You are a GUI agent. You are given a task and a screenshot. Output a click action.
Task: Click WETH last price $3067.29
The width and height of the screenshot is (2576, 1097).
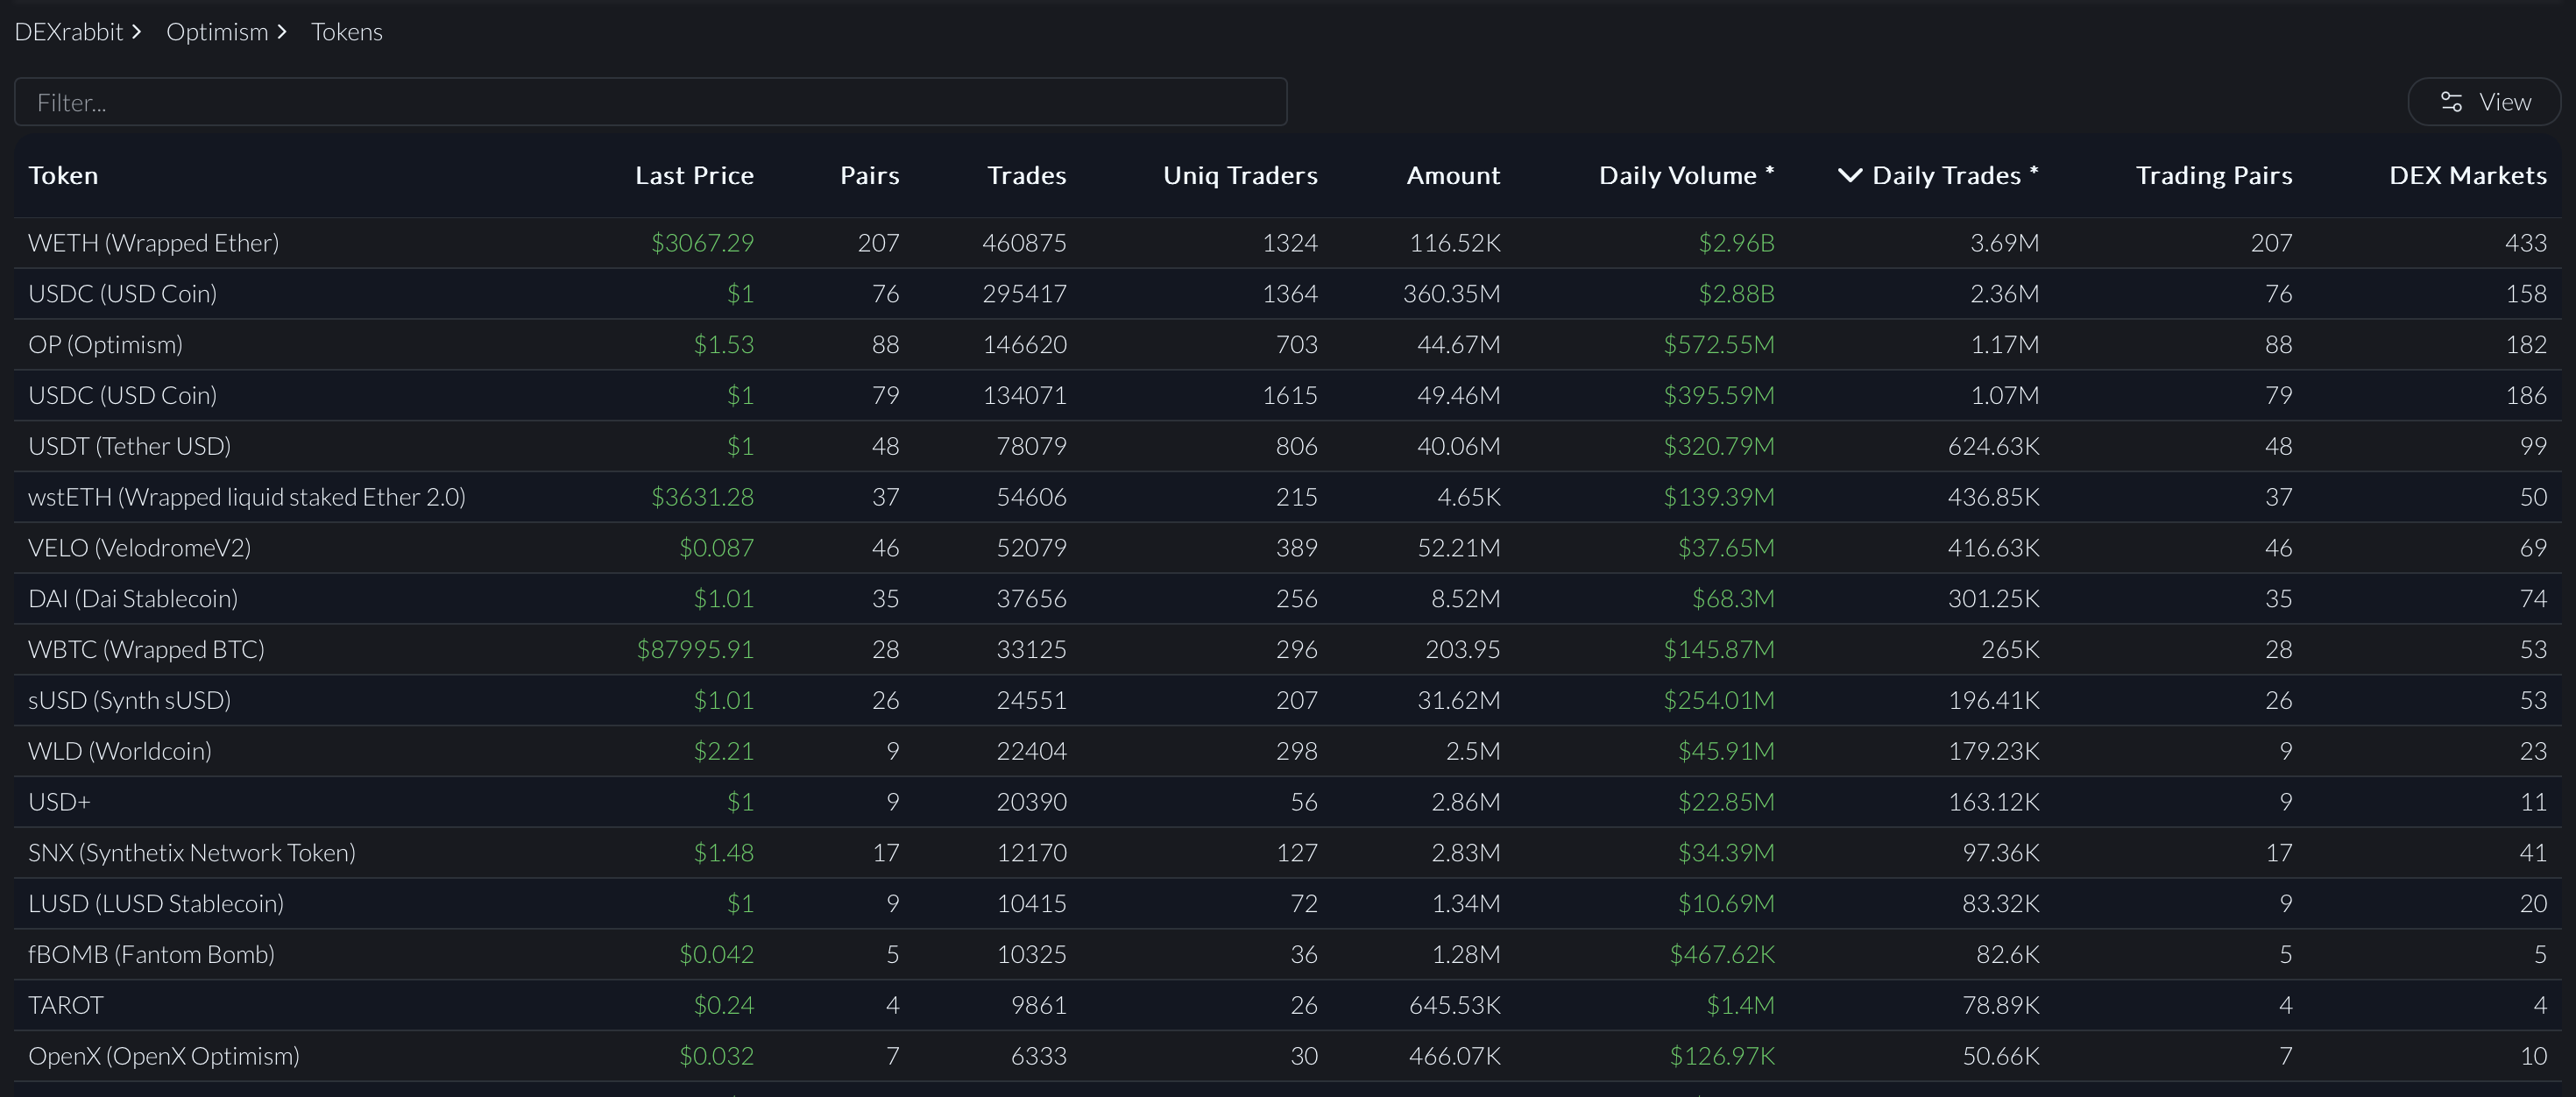click(x=702, y=243)
